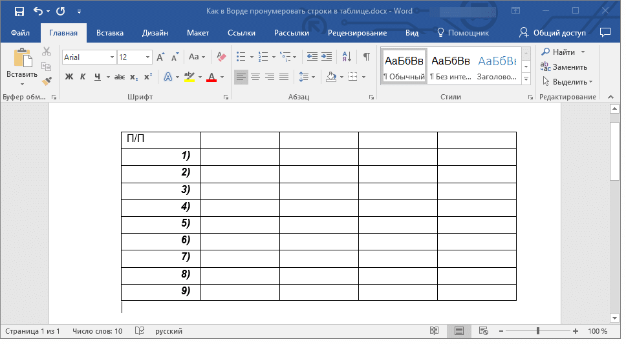
Task: Open the font size dropdown (12)
Action: (147, 57)
